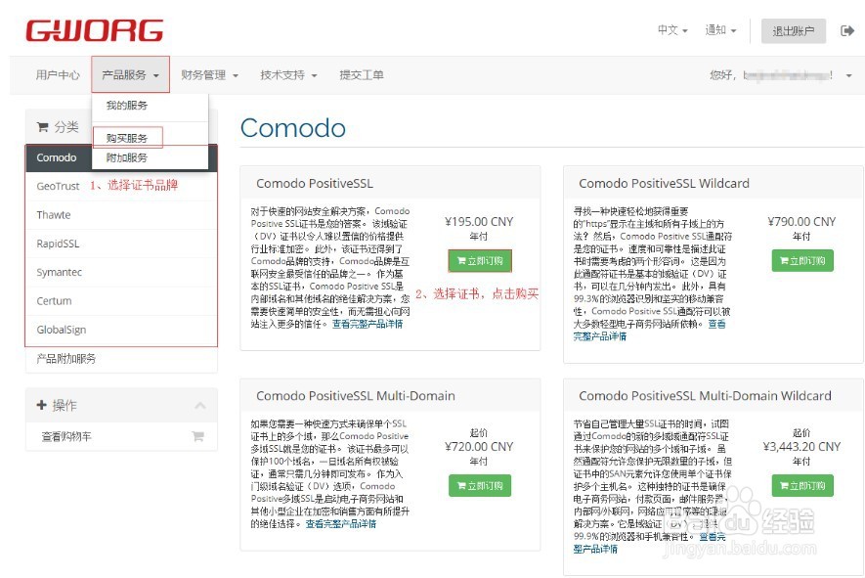
Task: Select 购买服务 from the dropdown menu
Action: click(x=127, y=138)
